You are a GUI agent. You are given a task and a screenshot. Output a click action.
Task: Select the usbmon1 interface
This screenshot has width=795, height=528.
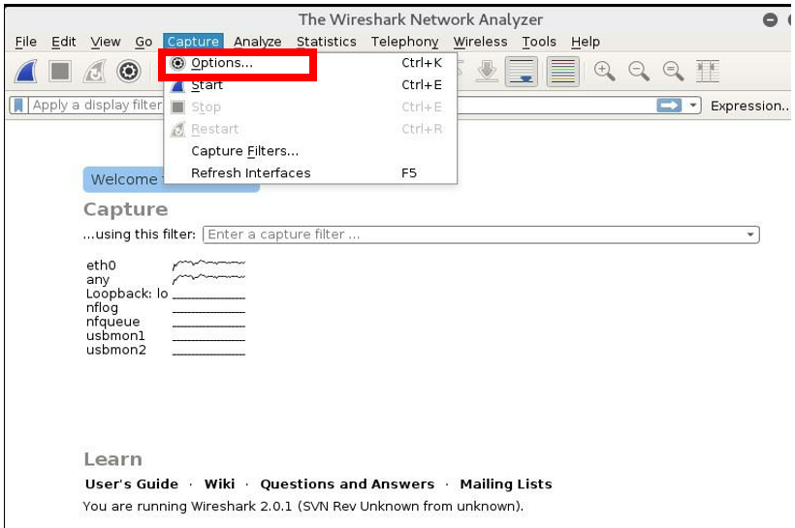coord(115,335)
